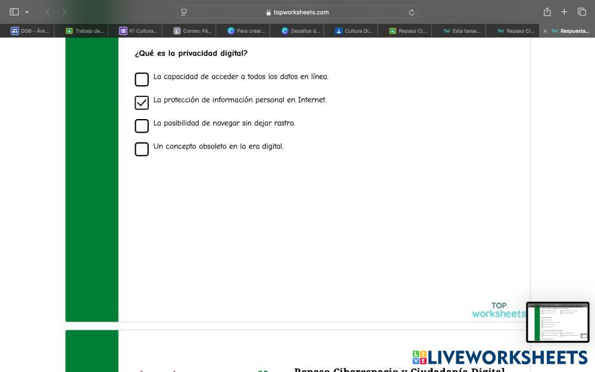This screenshot has width=595, height=372.
Task: Show the tab overview icon
Action: coord(582,12)
